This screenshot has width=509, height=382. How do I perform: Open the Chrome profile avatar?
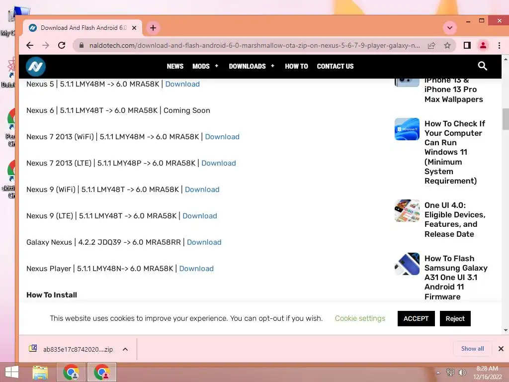pyautogui.click(x=483, y=45)
